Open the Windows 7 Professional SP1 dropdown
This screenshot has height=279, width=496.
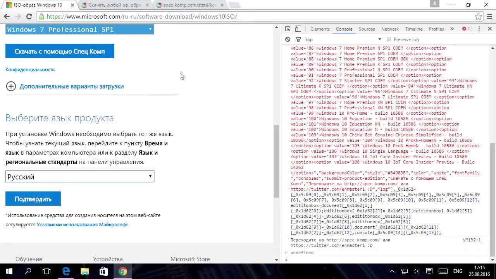[79, 29]
